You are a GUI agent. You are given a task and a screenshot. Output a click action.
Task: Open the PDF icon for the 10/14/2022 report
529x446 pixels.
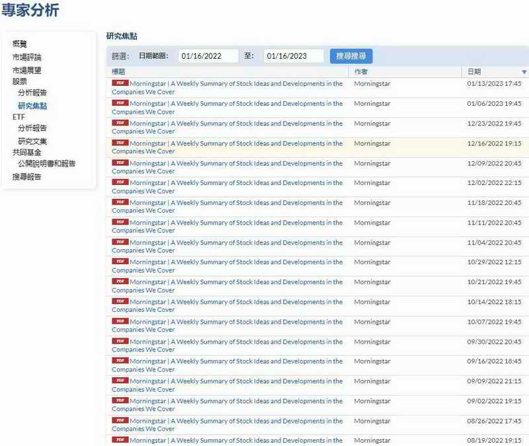(120, 301)
